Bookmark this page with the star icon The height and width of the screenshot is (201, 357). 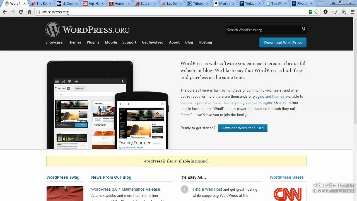click(317, 12)
